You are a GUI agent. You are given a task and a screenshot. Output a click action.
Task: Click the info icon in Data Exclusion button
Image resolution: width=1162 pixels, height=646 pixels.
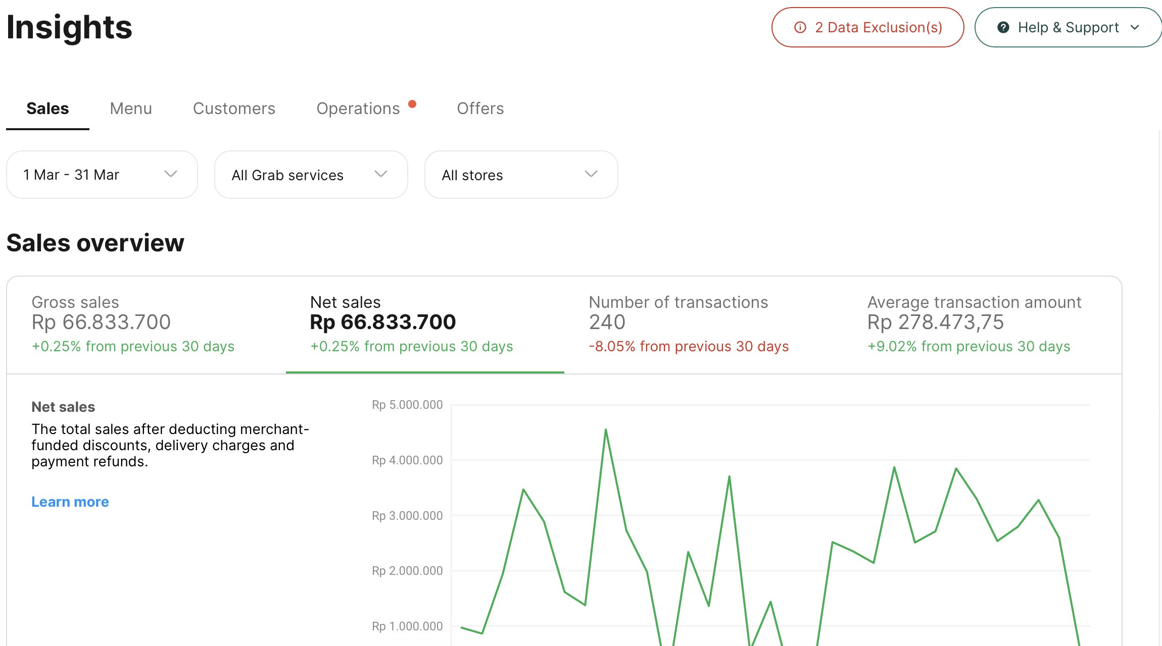pos(800,27)
